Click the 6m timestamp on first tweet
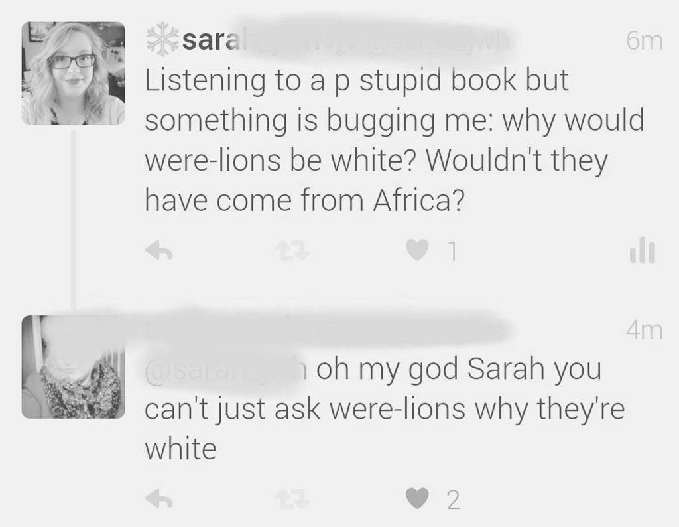This screenshot has height=527, width=679. click(644, 41)
